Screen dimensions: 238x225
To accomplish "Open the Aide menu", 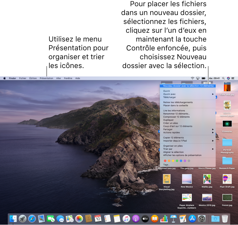I will point(78,78).
